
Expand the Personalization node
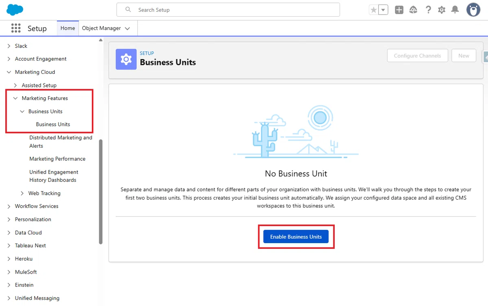(9, 219)
